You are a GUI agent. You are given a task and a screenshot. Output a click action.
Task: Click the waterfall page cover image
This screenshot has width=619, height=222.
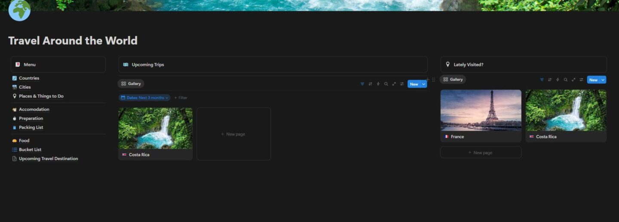[x=309, y=5]
